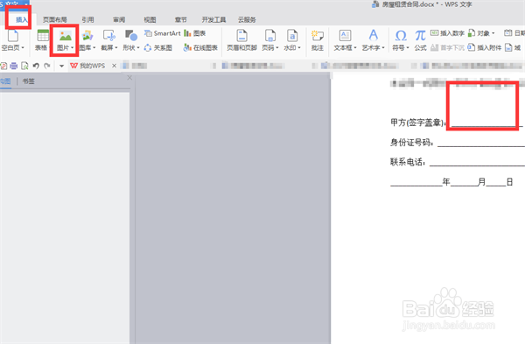The height and width of the screenshot is (344, 525).
Task: Expand the 形状 dropdown arrow
Action: (138, 48)
